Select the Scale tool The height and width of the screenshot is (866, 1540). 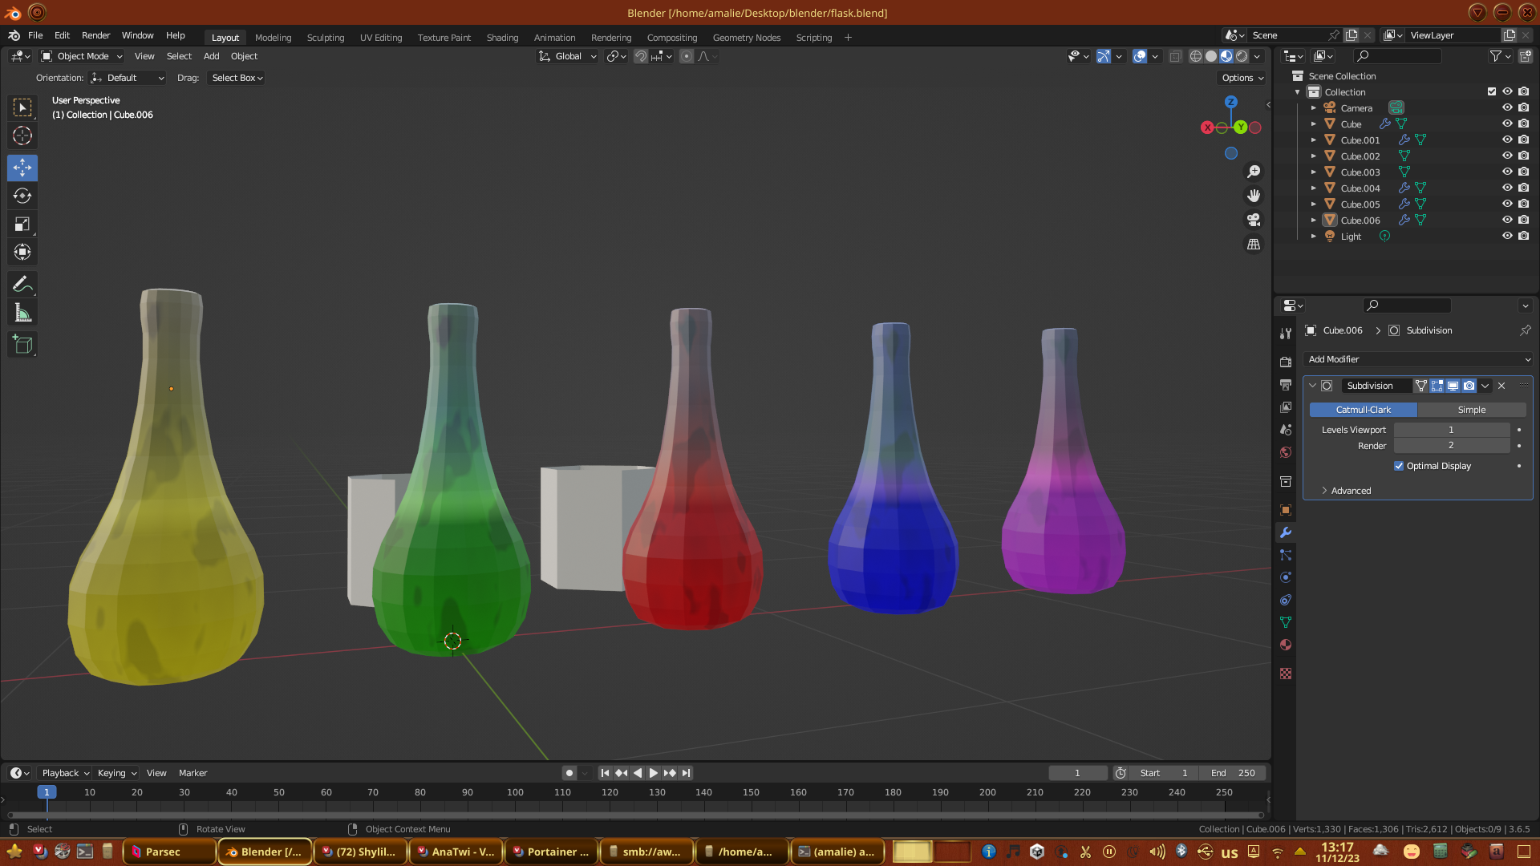(x=22, y=224)
